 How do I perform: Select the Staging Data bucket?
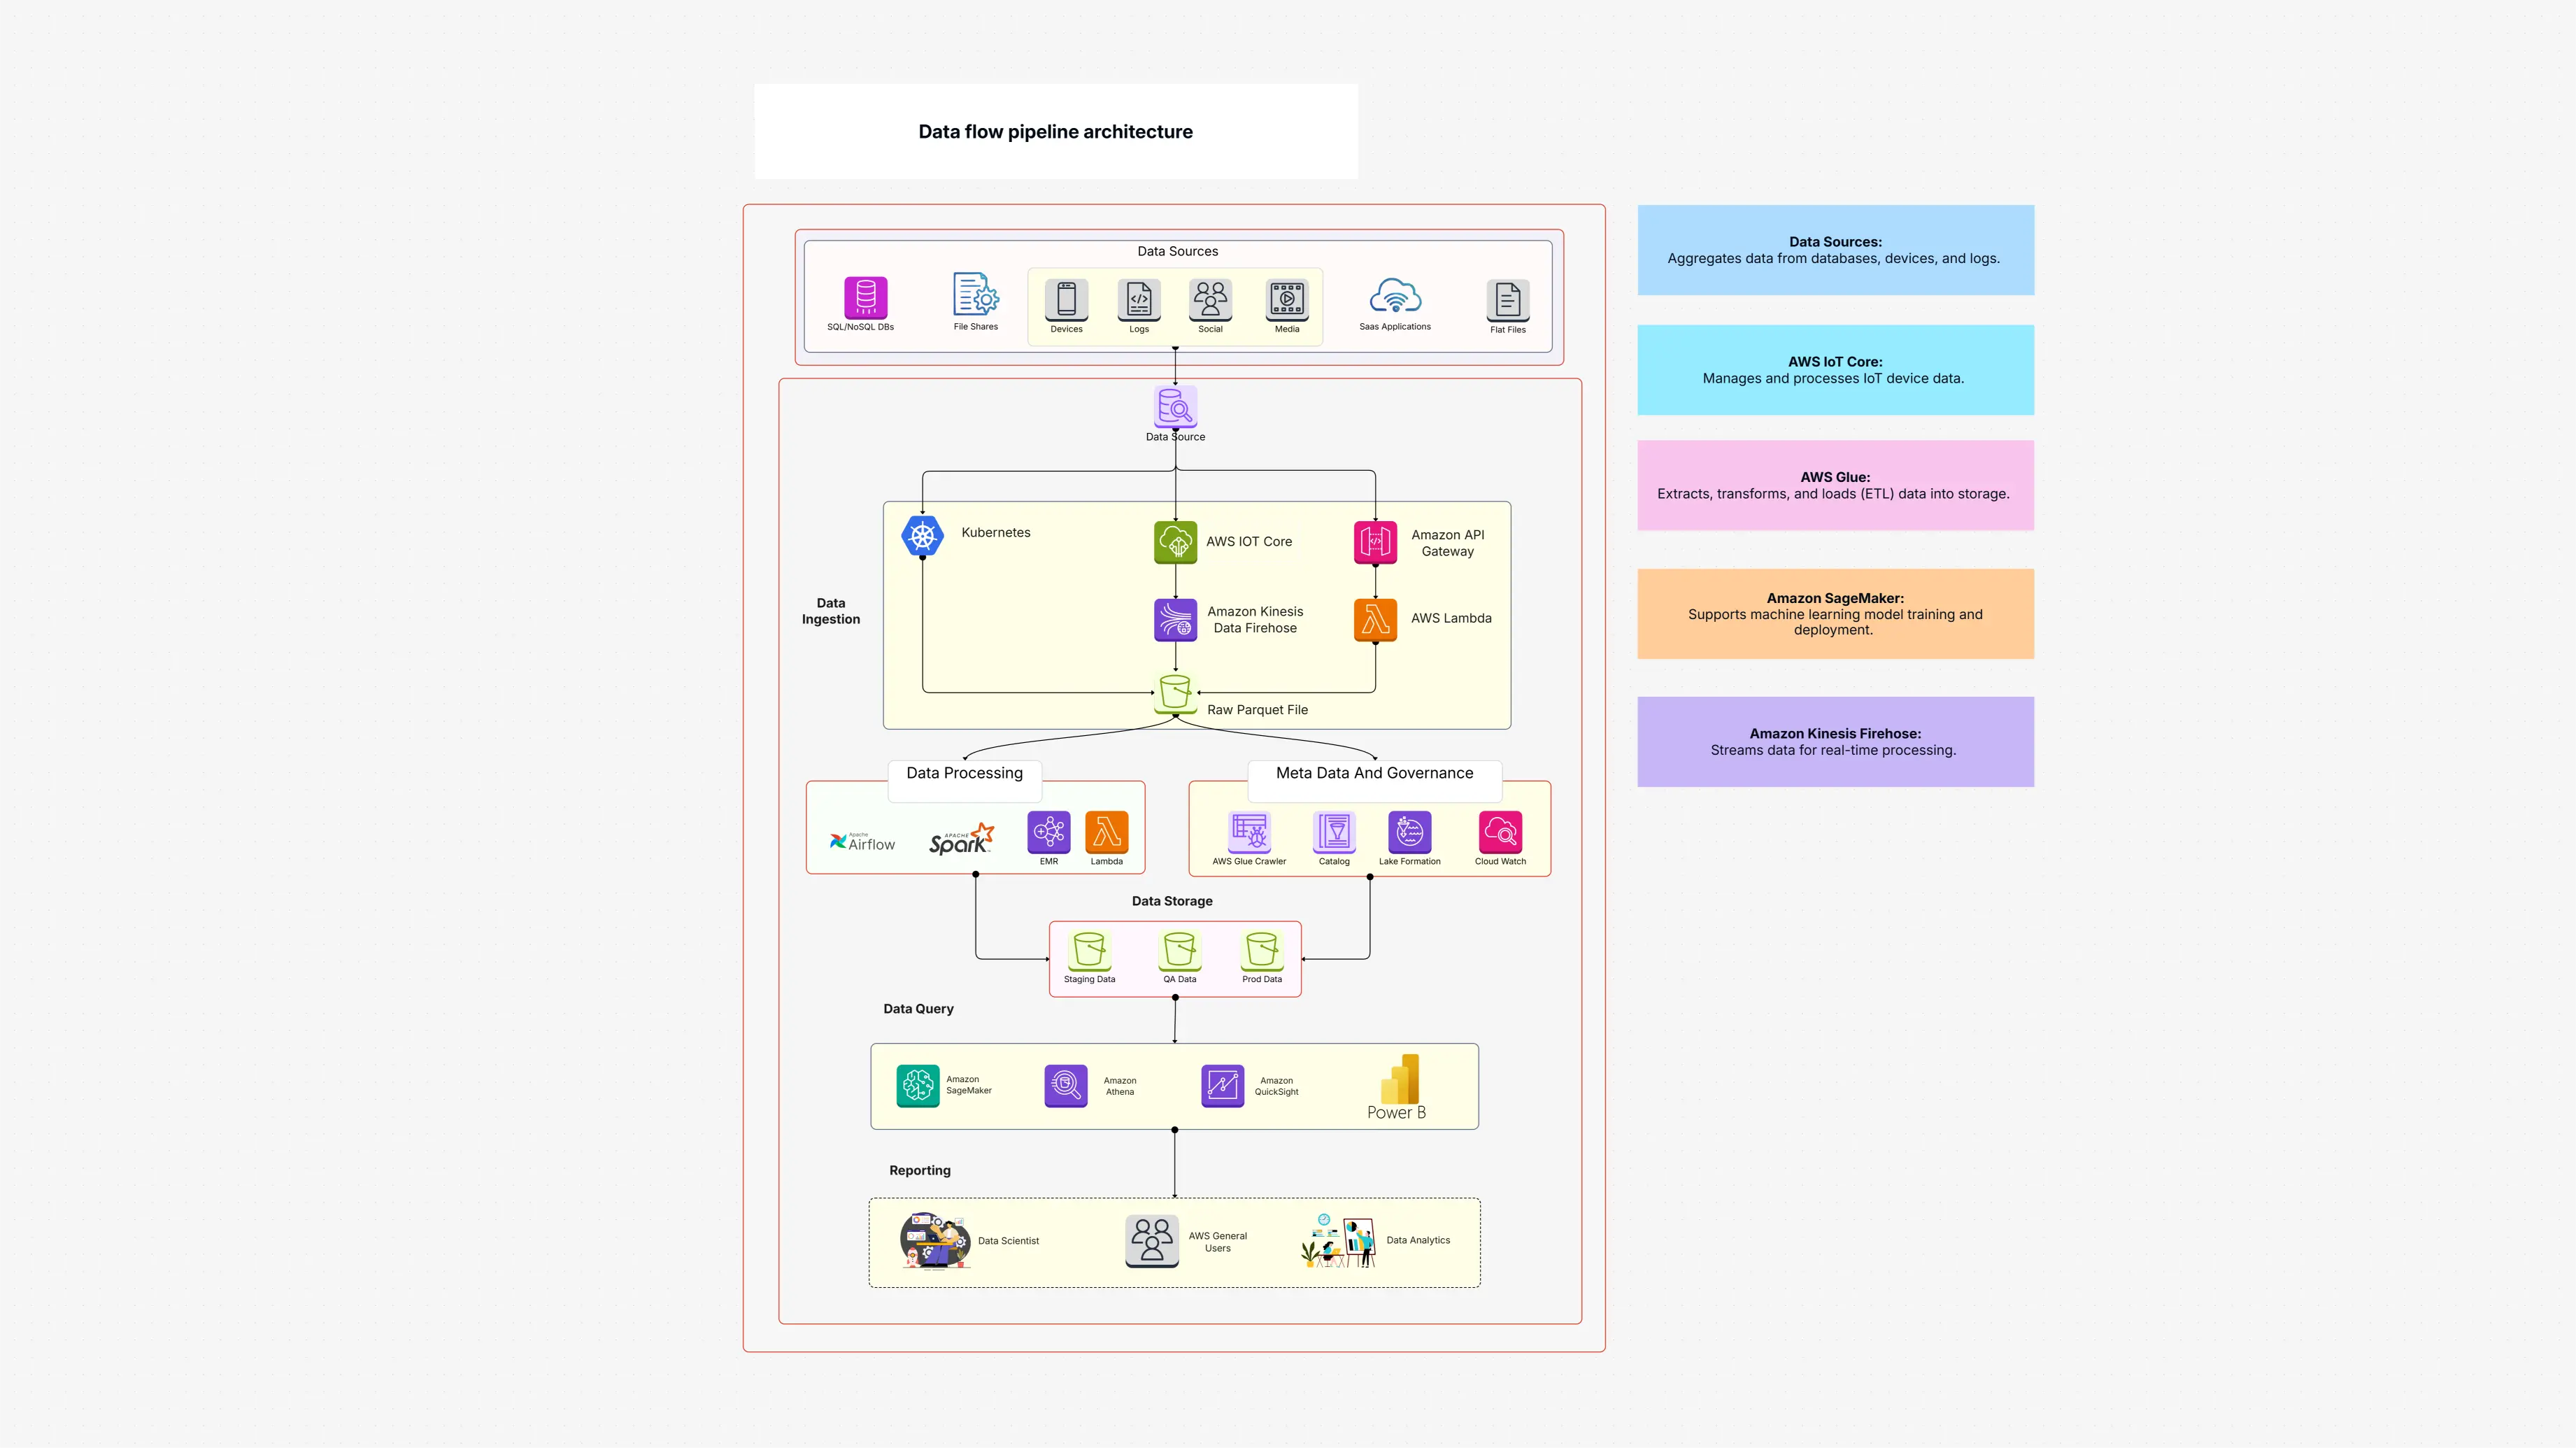1089,953
